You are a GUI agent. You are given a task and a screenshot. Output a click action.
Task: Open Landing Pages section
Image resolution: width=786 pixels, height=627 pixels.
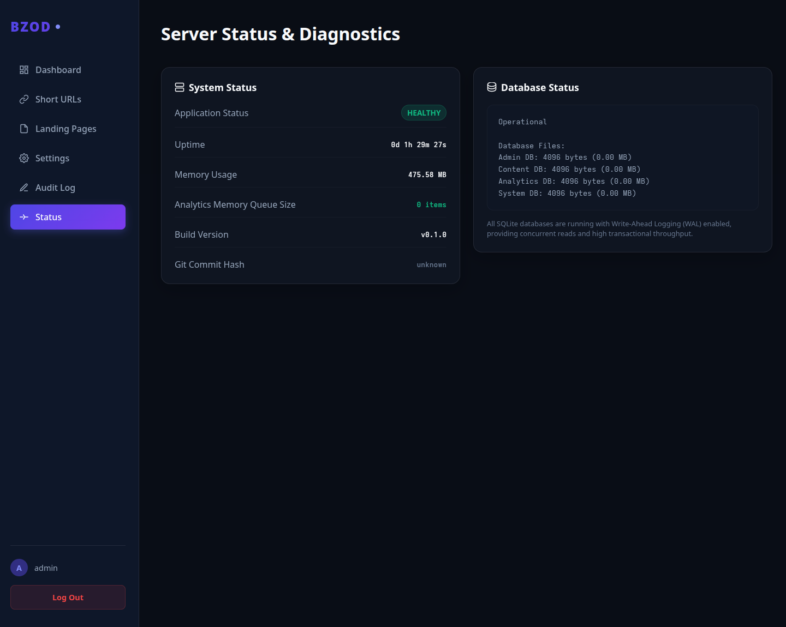(x=68, y=129)
